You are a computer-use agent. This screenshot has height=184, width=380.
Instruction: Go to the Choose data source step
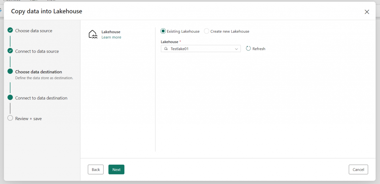coord(34,31)
